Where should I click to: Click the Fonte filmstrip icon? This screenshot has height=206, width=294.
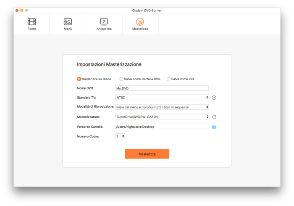pos(31,21)
